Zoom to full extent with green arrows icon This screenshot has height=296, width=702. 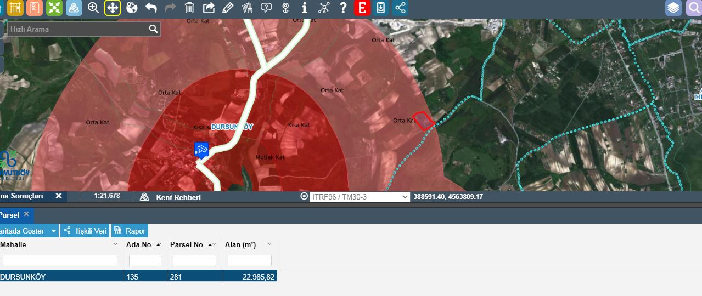point(54,8)
